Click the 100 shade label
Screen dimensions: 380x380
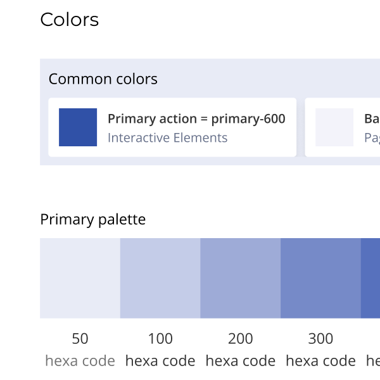tap(160, 339)
